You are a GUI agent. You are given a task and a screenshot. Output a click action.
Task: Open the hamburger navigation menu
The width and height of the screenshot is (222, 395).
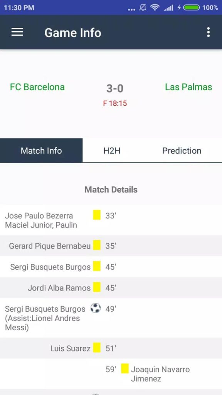(x=17, y=32)
